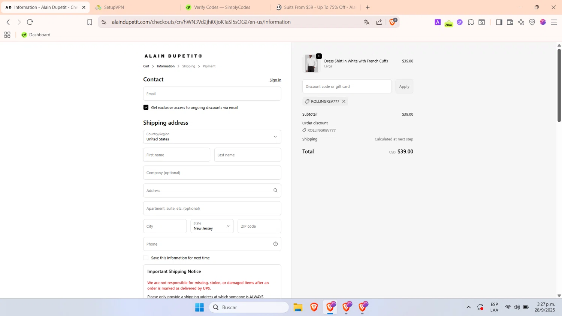Open the State dropdown showing New Jersey
Viewport: 562px width, 316px height.
[212, 226]
